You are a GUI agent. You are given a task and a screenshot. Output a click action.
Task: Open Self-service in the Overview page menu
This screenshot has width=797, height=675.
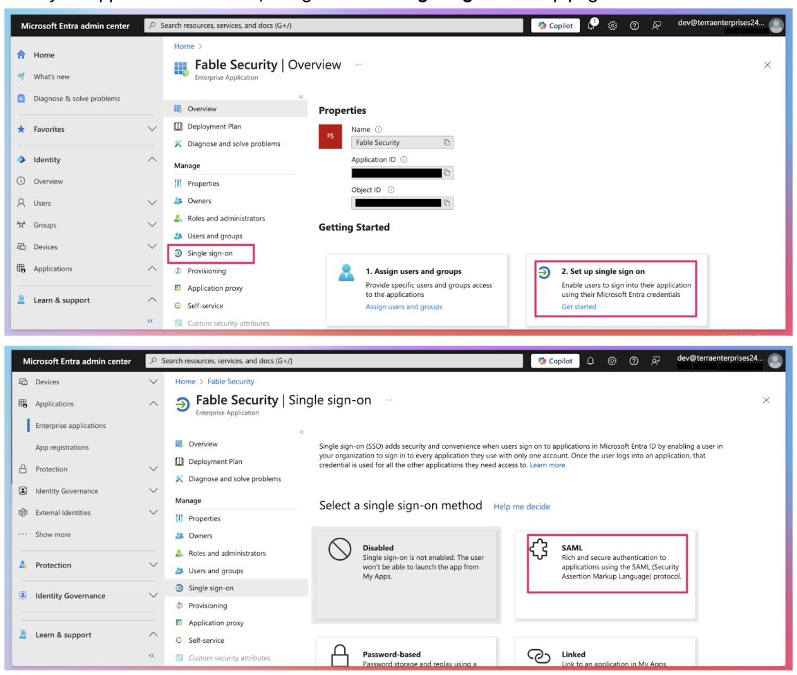click(x=205, y=306)
